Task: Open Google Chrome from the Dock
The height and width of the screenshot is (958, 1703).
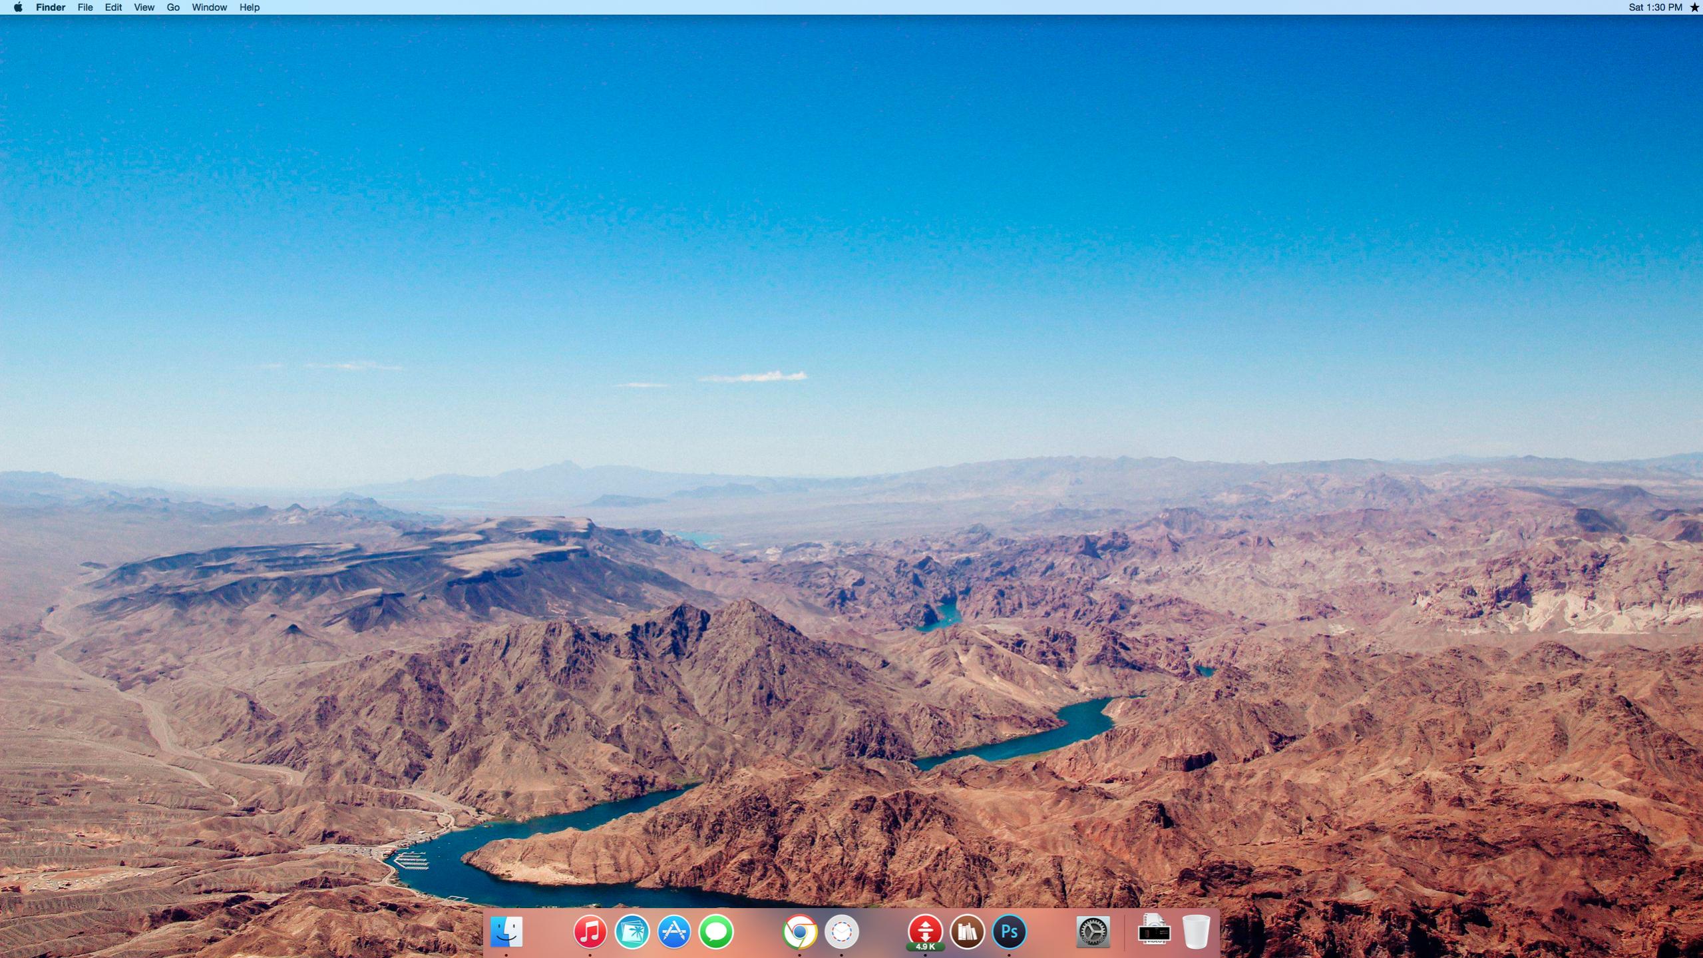Action: click(x=799, y=931)
